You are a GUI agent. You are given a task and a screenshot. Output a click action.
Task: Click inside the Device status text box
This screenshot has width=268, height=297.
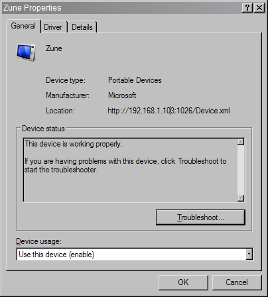click(x=131, y=170)
